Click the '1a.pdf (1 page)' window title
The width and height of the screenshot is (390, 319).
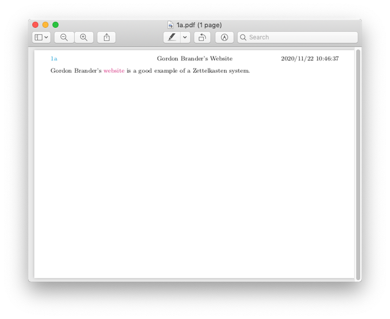[x=199, y=25]
